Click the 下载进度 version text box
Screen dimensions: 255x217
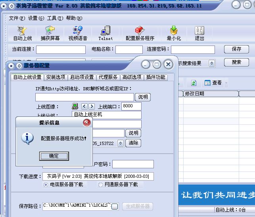point(98,176)
